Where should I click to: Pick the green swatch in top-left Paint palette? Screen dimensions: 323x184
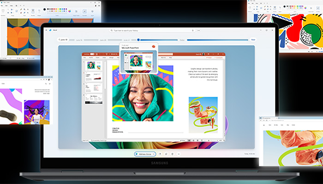(60, 9)
